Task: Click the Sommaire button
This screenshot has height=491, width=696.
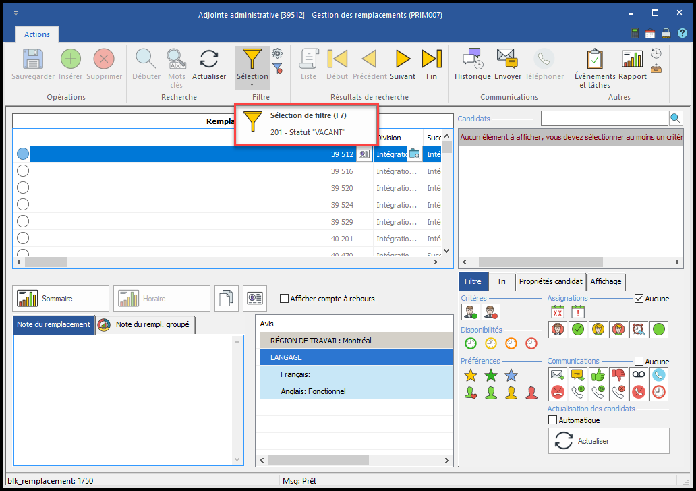Action: pos(61,299)
